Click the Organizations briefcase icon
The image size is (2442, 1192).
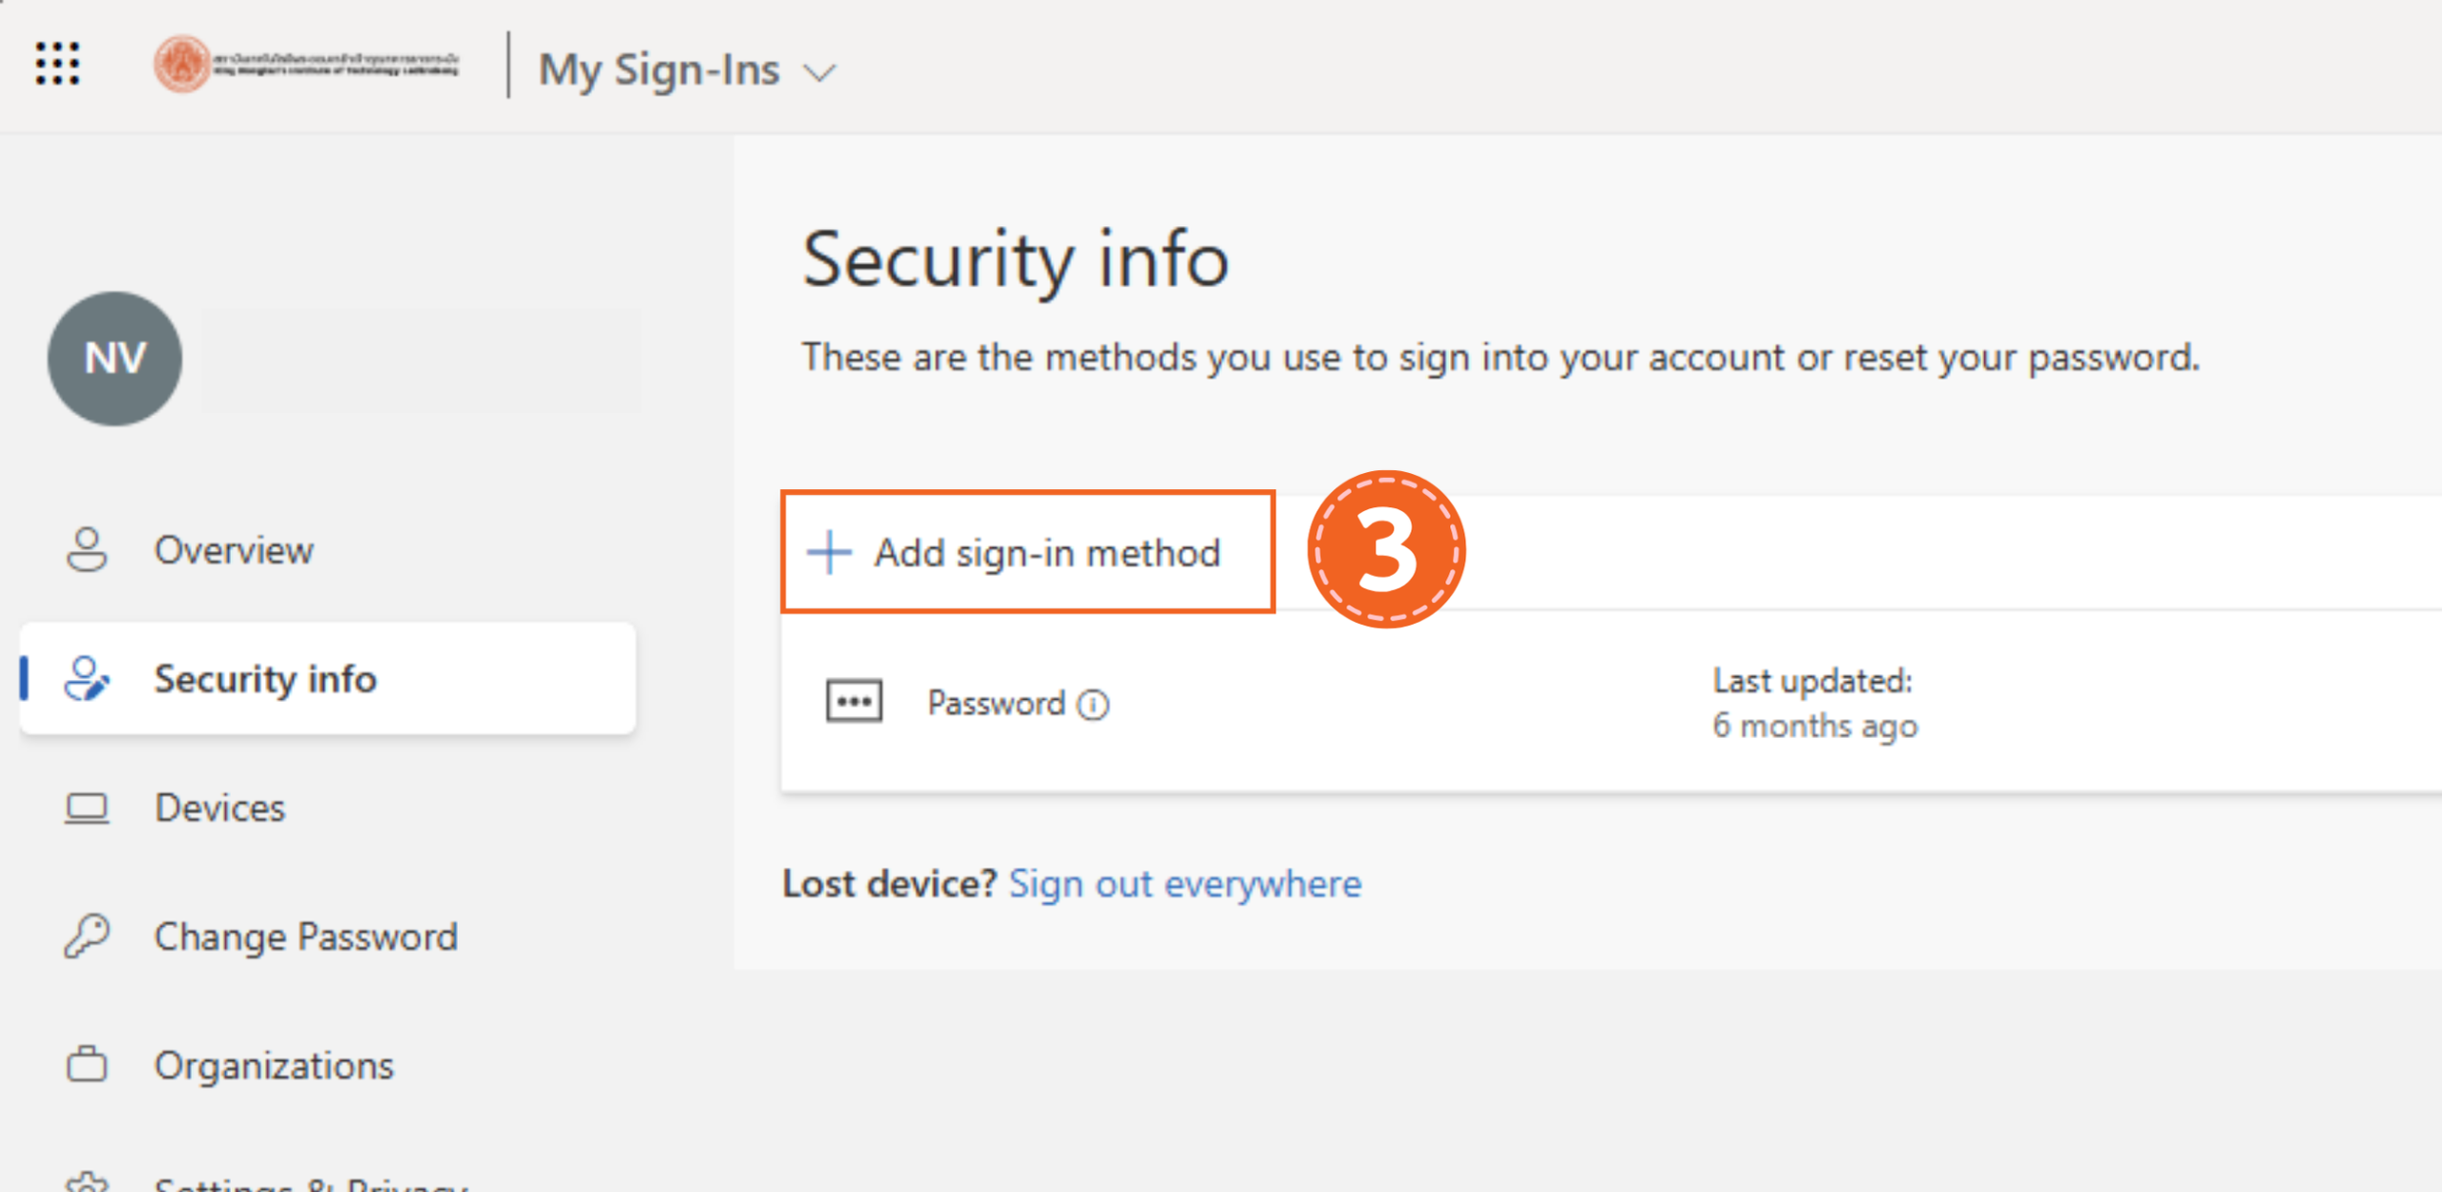[x=87, y=1065]
